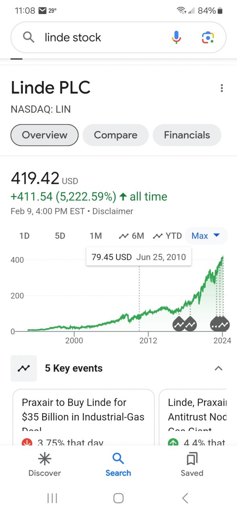Open the three-dot menu beside Linde PLC
Screen dimensions: 237x514
222,88
